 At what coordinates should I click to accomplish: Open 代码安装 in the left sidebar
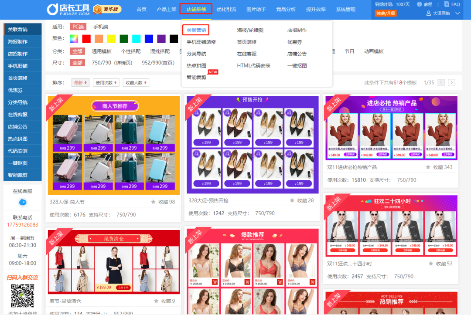(x=23, y=151)
